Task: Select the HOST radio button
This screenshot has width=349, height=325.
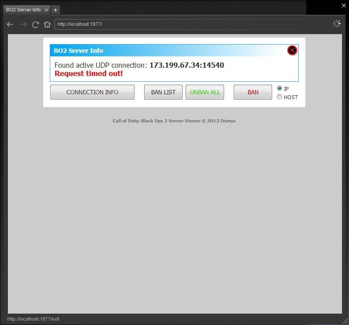Action: point(280,97)
